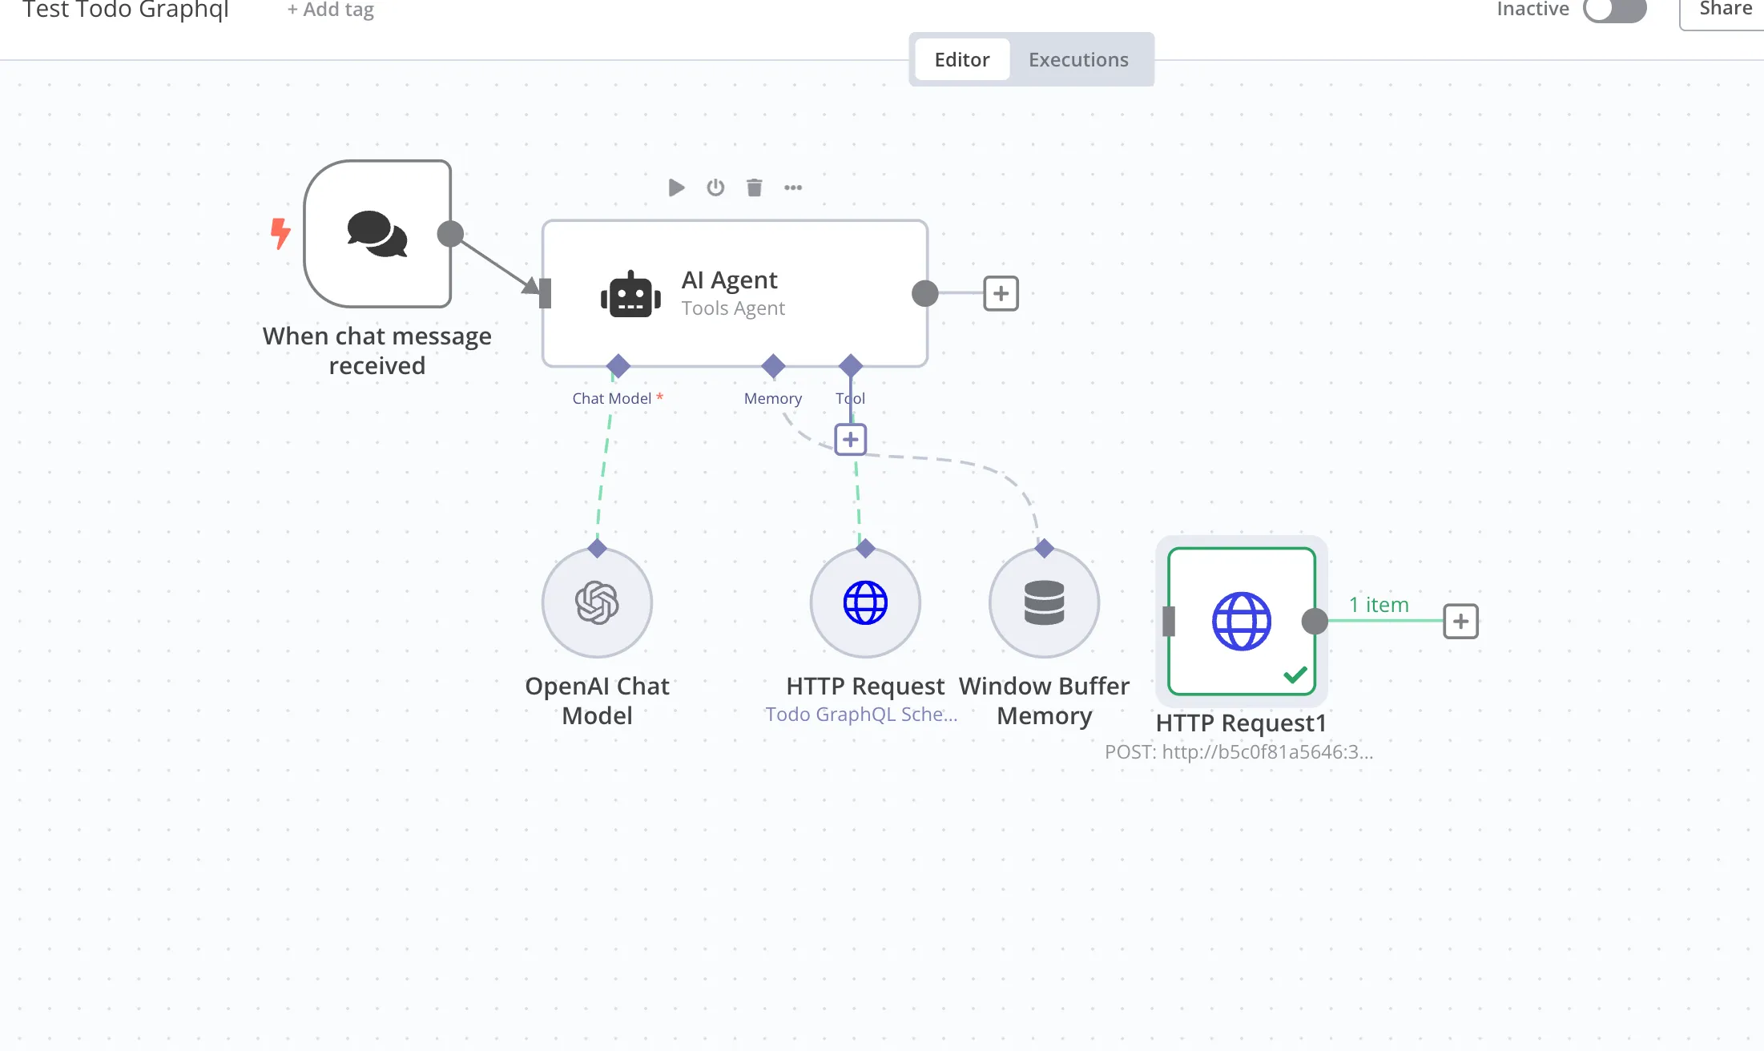Viewport: 1764px width, 1051px height.
Task: Delete AI Agent using trash icon
Action: (x=754, y=187)
